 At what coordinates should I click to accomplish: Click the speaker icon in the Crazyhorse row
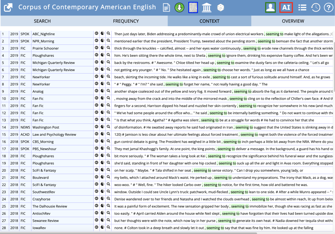coord(96,199)
